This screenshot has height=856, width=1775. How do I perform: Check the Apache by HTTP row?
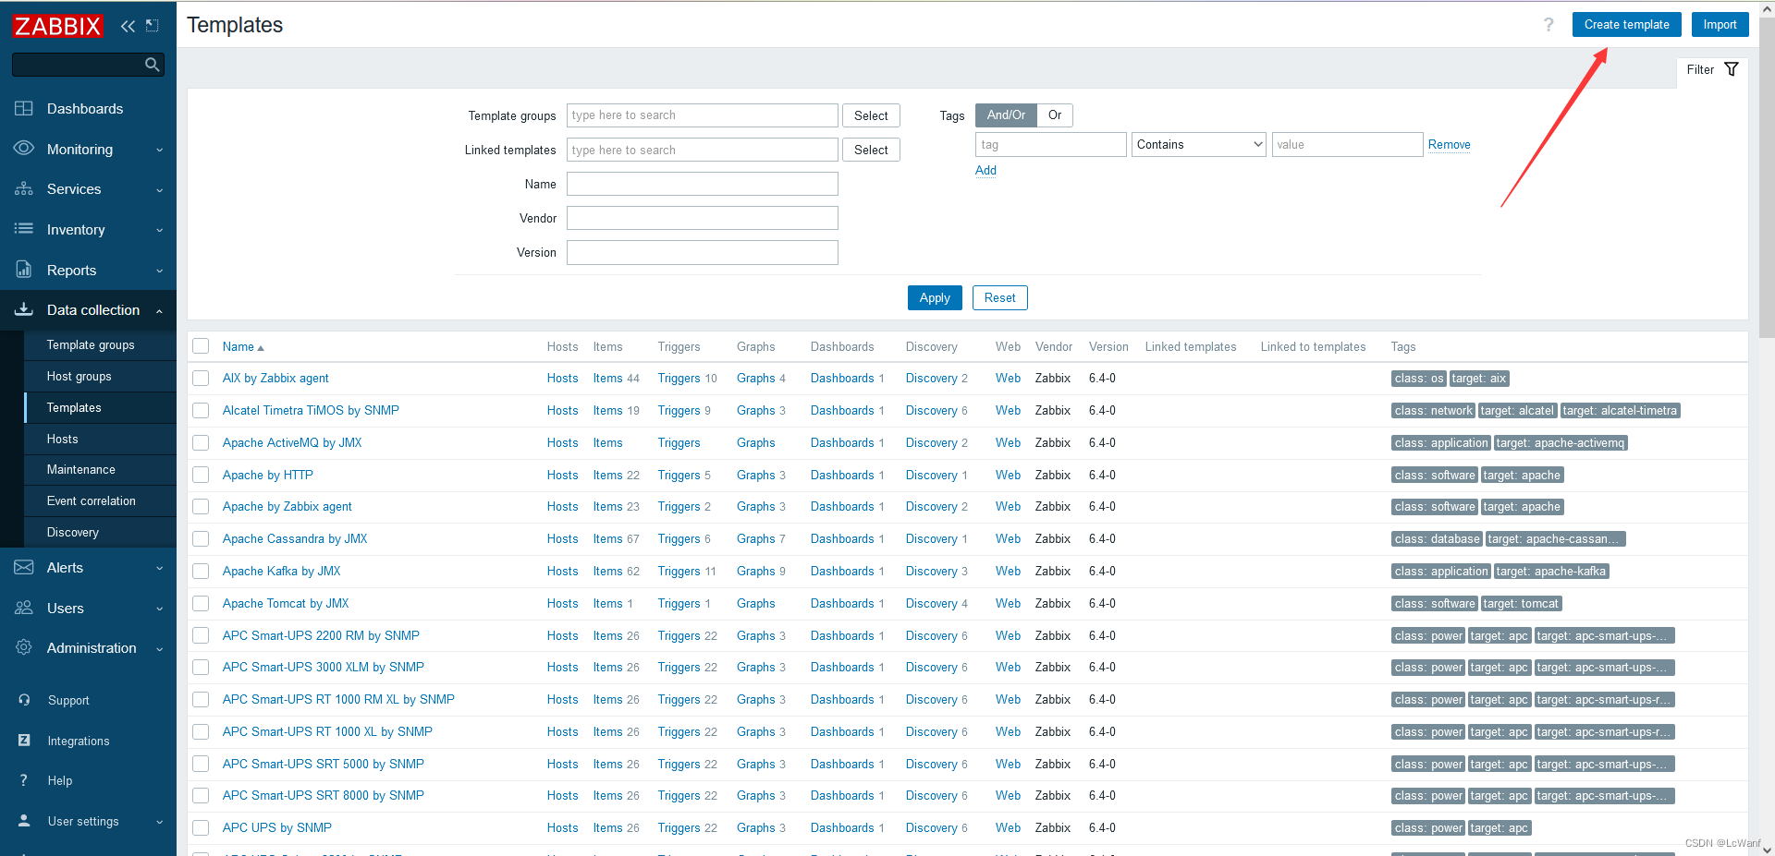pyautogui.click(x=201, y=475)
